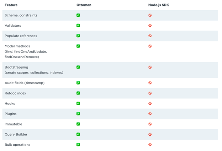
Task: Click the Feature column header
Action: 11,5
